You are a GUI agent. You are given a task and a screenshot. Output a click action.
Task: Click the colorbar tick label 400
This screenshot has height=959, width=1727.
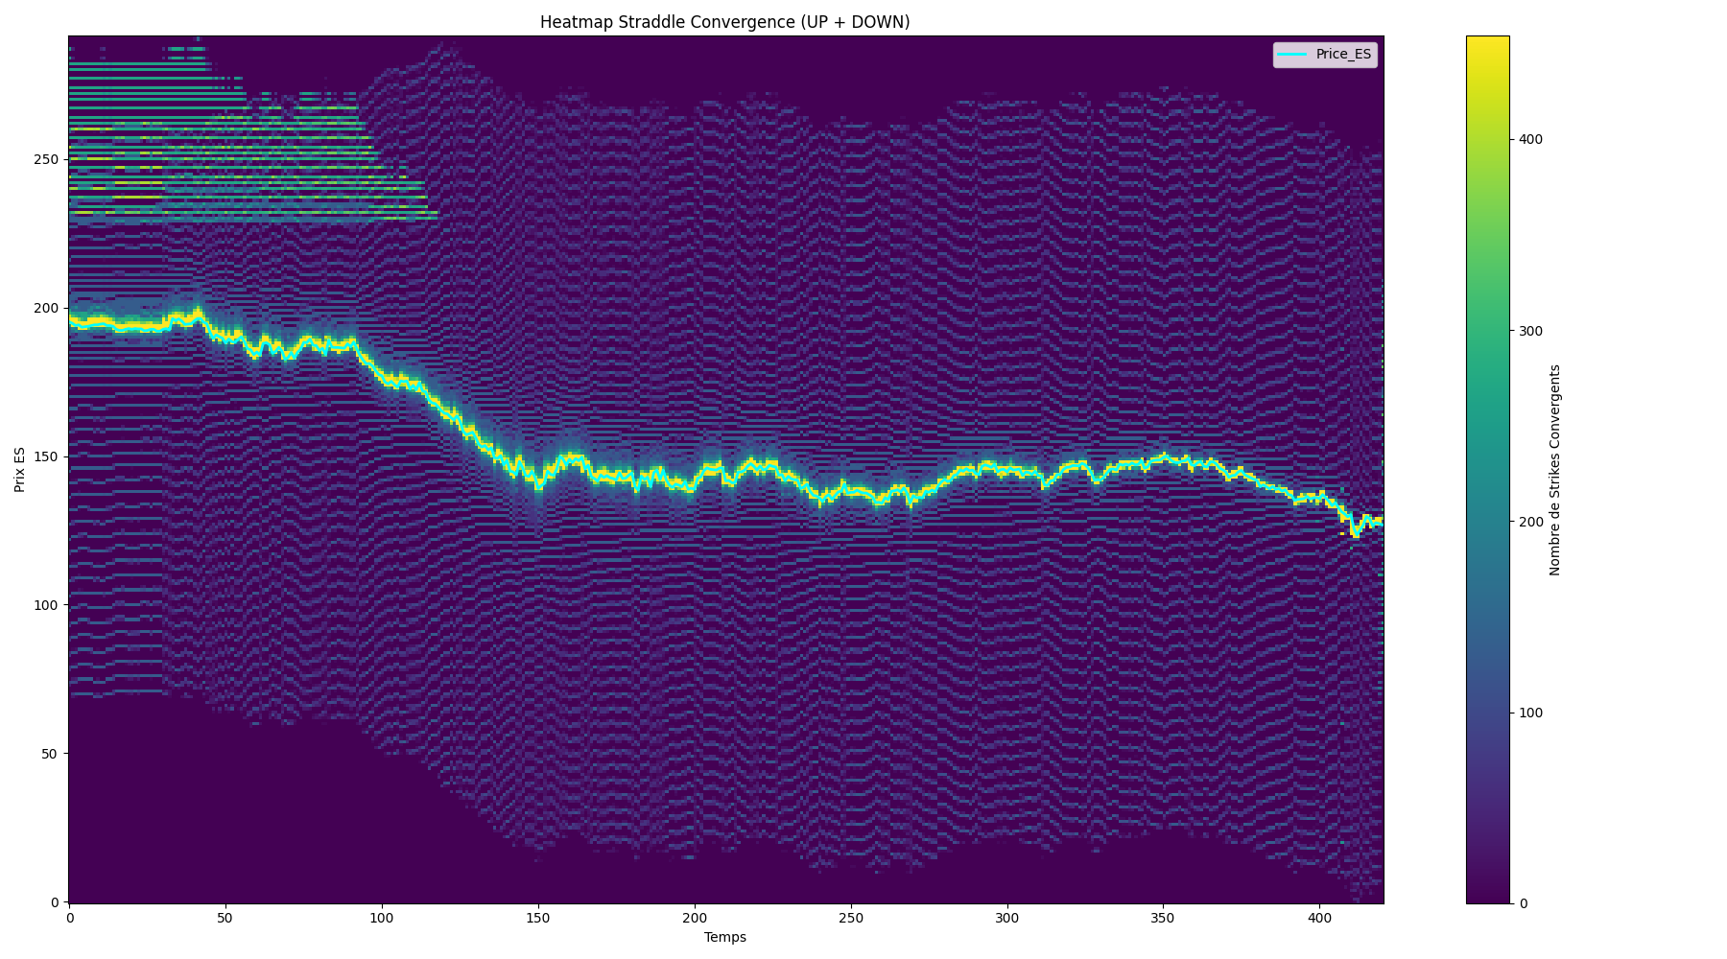point(1530,139)
